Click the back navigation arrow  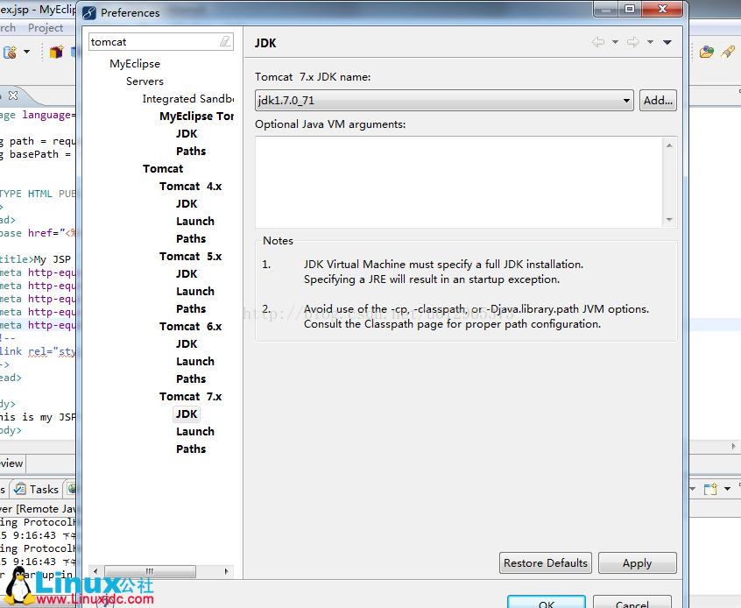point(598,42)
